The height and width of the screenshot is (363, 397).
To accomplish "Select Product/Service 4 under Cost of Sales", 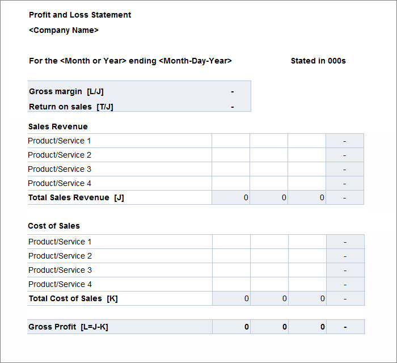I will [60, 284].
